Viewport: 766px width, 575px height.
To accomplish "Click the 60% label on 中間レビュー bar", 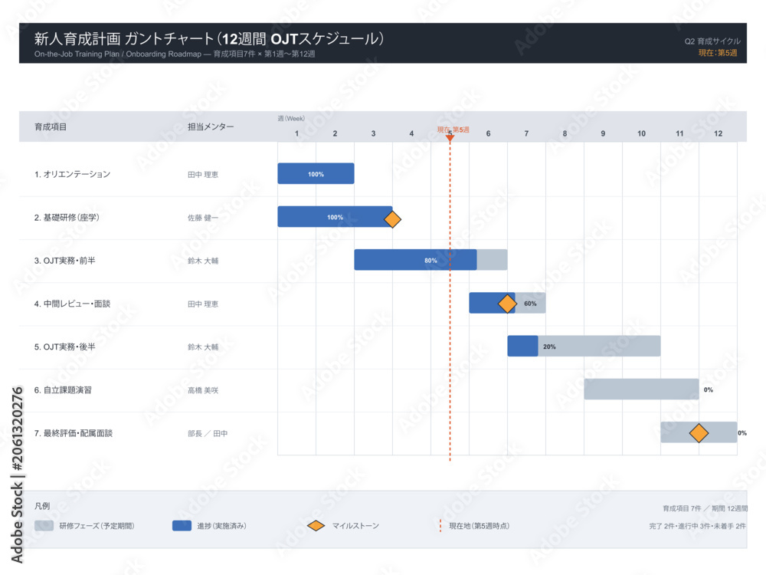I will tap(530, 304).
